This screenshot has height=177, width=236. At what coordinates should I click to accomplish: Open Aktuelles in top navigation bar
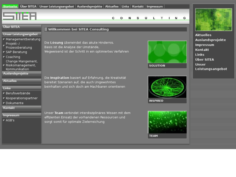(112, 6)
